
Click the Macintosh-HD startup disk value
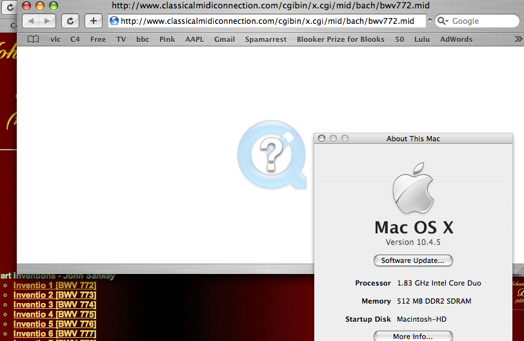[422, 319]
